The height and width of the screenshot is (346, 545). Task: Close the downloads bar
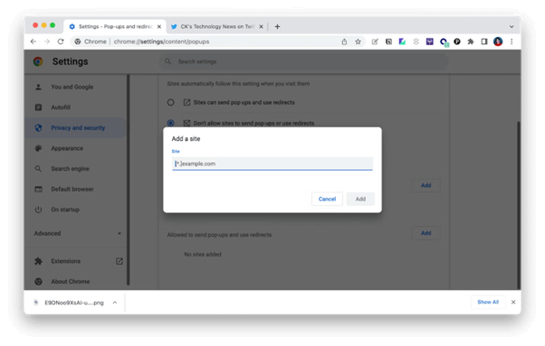click(x=513, y=302)
